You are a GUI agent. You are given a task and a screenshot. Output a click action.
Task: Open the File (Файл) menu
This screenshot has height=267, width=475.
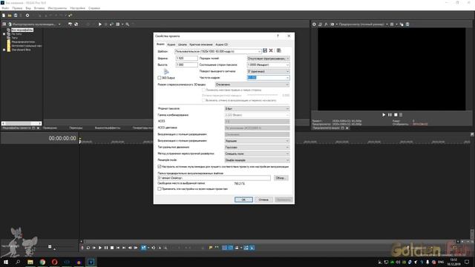pos(5,8)
